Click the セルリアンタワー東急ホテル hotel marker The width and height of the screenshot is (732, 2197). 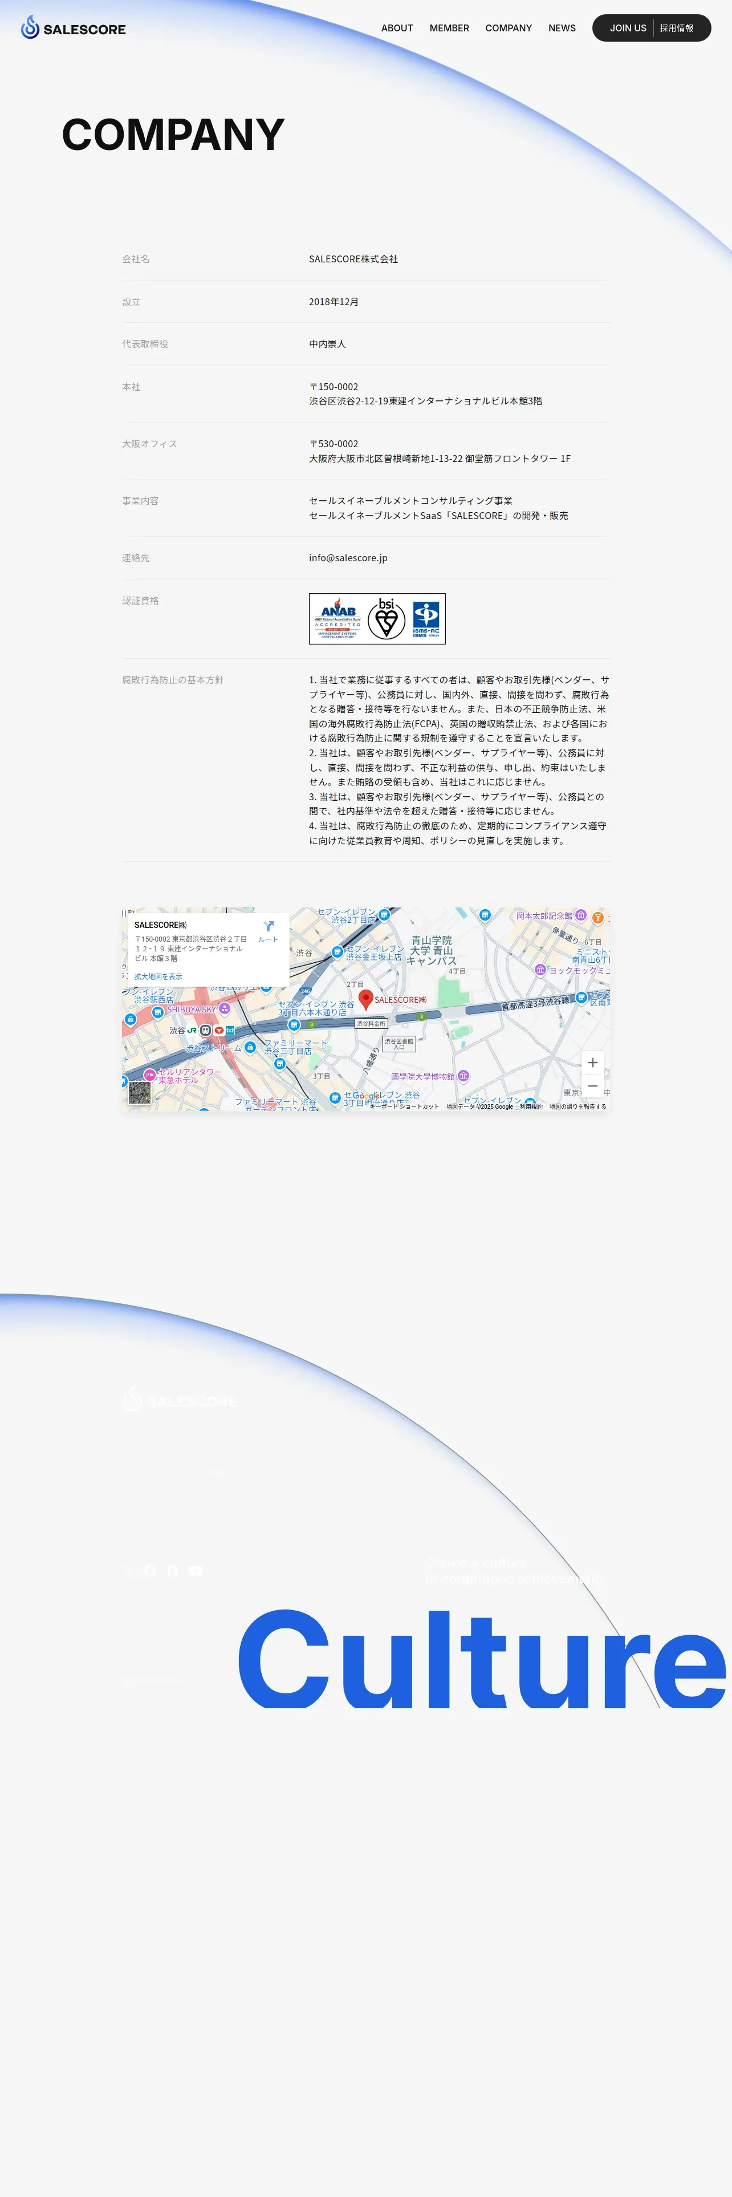(x=149, y=1076)
